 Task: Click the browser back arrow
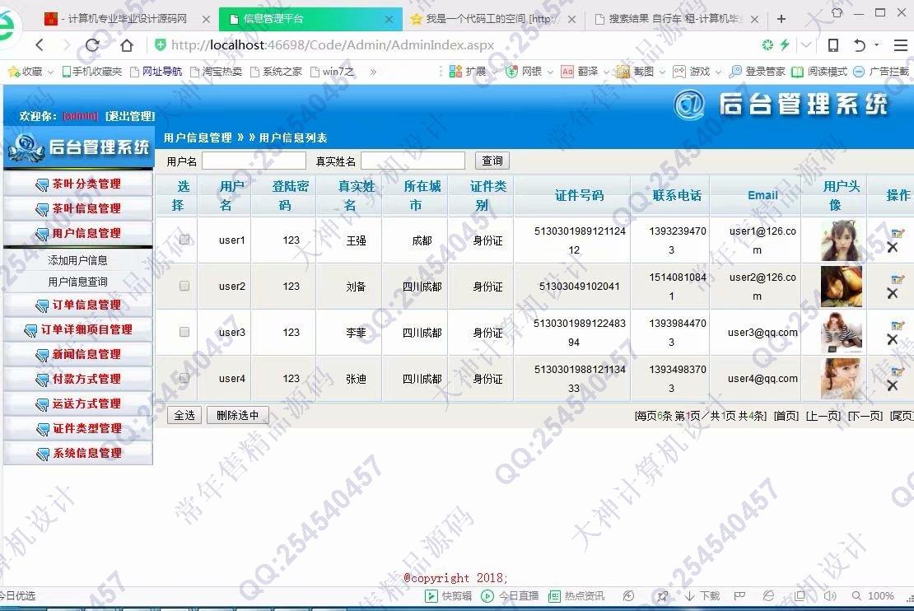tap(40, 45)
